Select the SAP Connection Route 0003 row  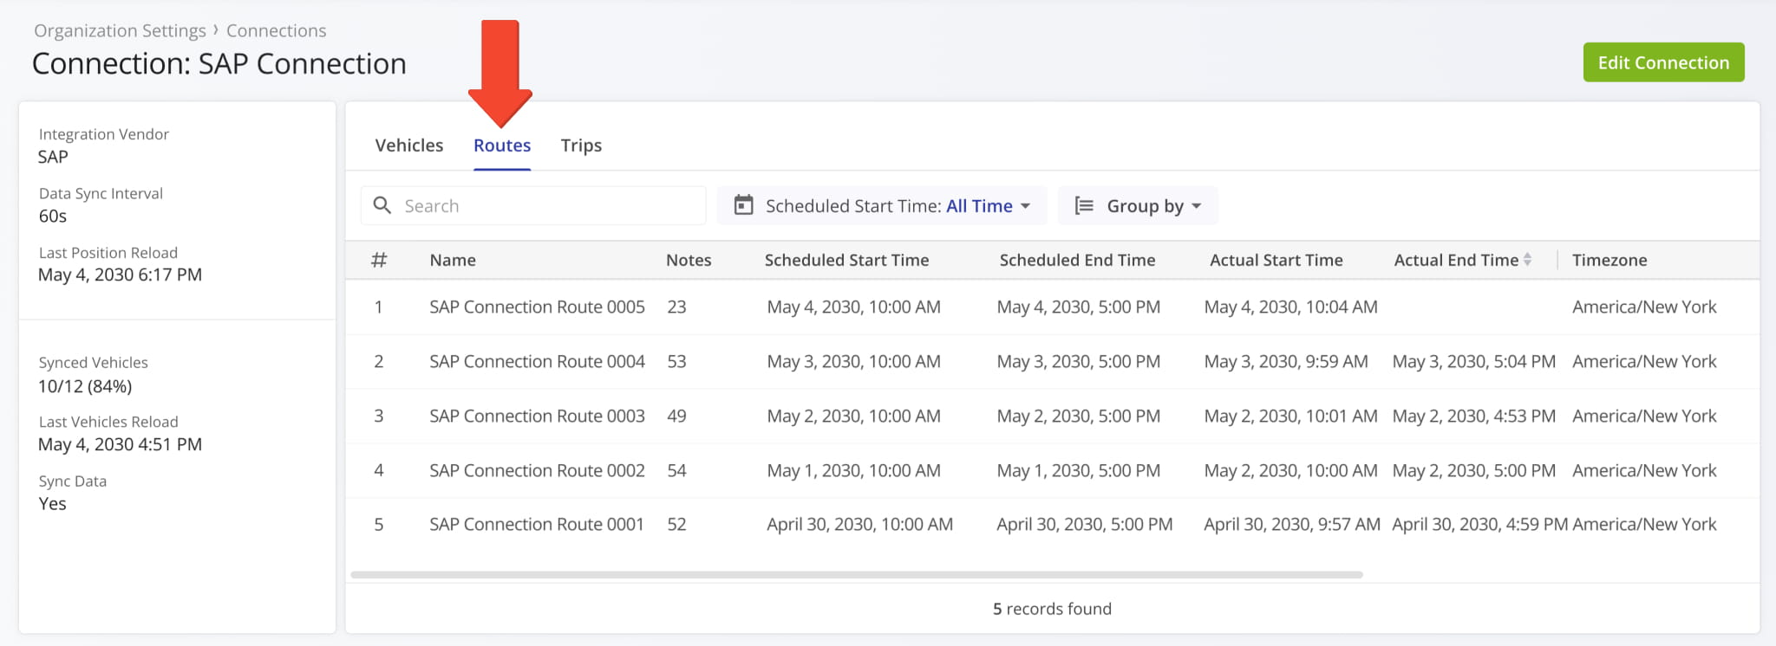pos(537,417)
